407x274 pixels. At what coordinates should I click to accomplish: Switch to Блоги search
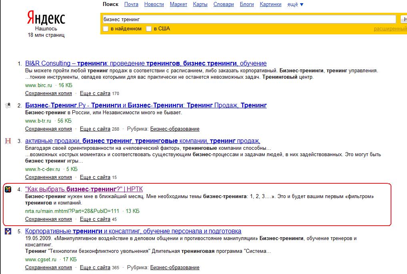247,4
